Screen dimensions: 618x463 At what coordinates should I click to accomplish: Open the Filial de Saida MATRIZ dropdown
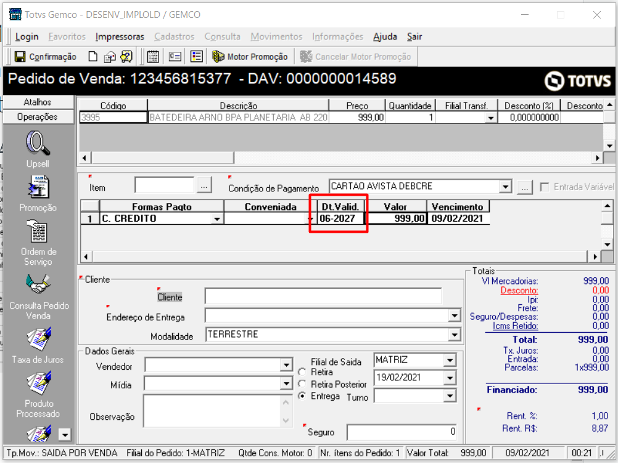(x=450, y=360)
